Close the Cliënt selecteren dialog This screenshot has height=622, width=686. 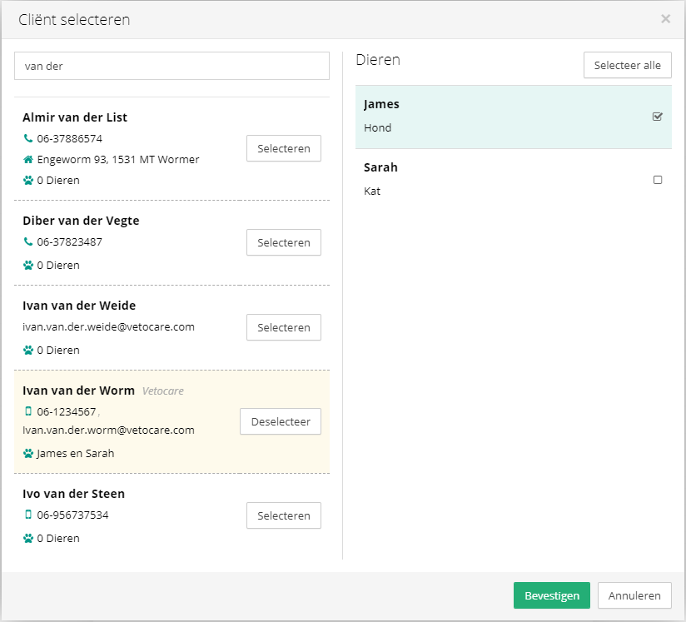coord(665,19)
